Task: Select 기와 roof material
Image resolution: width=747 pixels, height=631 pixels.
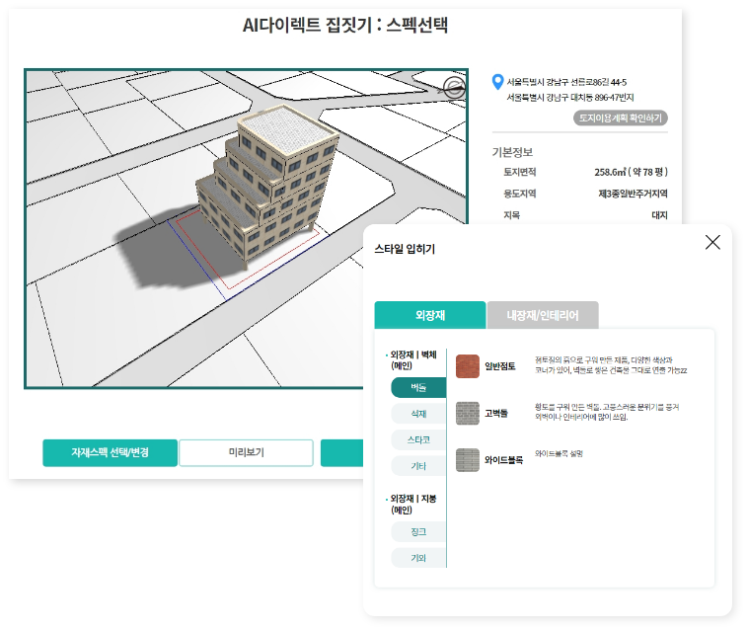Action: [418, 557]
